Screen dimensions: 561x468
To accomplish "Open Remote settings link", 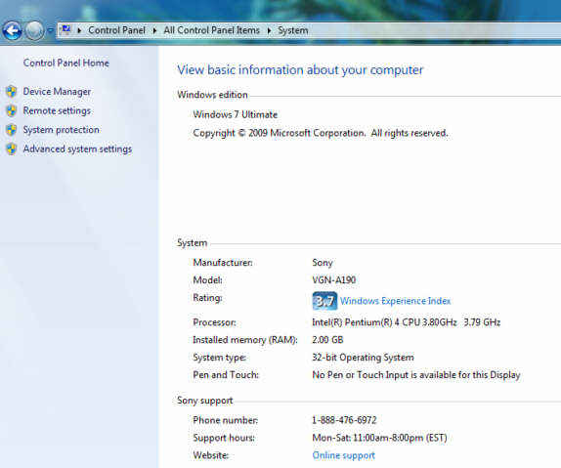I will [x=57, y=111].
